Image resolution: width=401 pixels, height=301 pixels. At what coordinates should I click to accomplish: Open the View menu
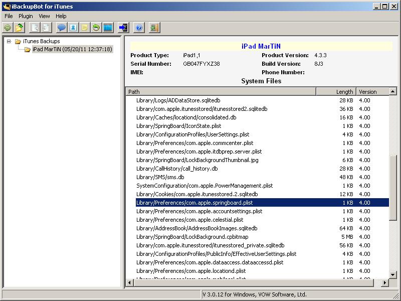tap(44, 16)
